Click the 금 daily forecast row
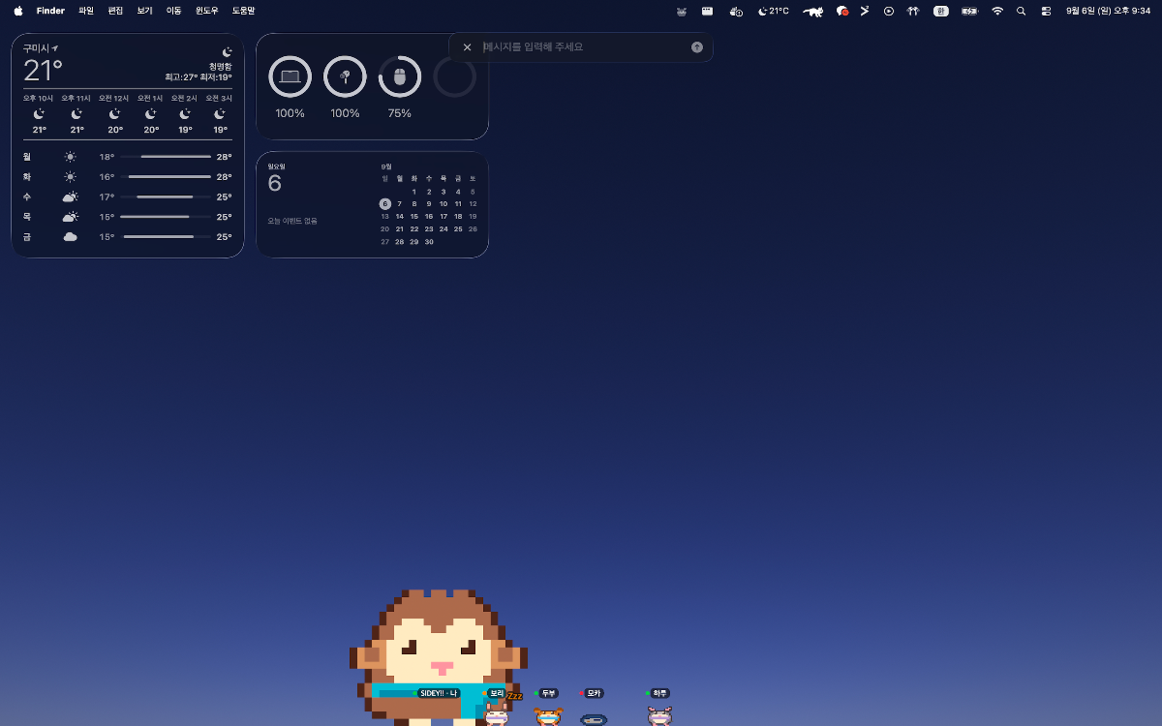The width and height of the screenshot is (1162, 726). point(127,236)
